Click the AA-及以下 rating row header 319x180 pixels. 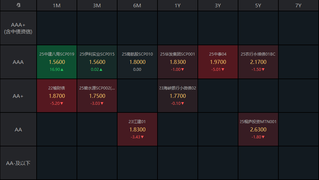point(18,163)
